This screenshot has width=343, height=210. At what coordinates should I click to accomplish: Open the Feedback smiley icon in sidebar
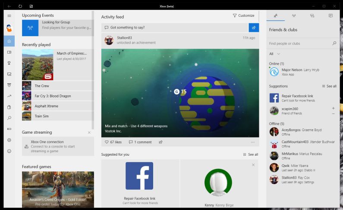9,151
